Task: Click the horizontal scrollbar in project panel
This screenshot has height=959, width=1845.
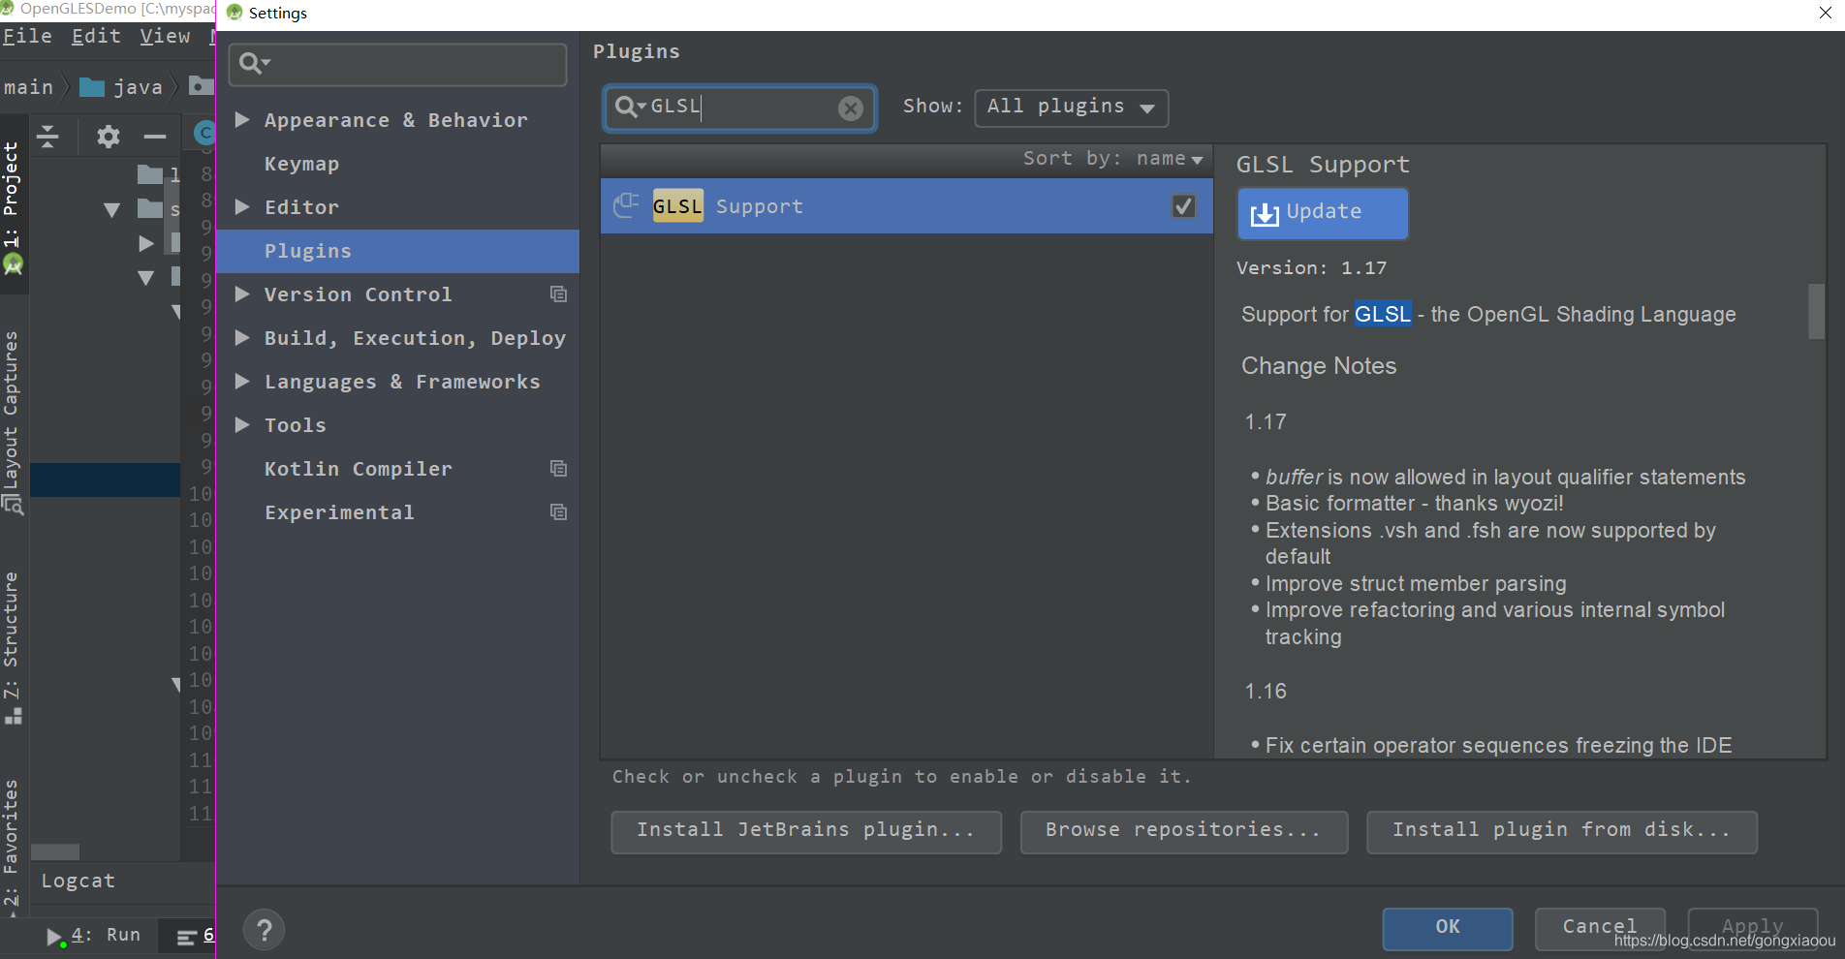Action: pyautogui.click(x=55, y=851)
